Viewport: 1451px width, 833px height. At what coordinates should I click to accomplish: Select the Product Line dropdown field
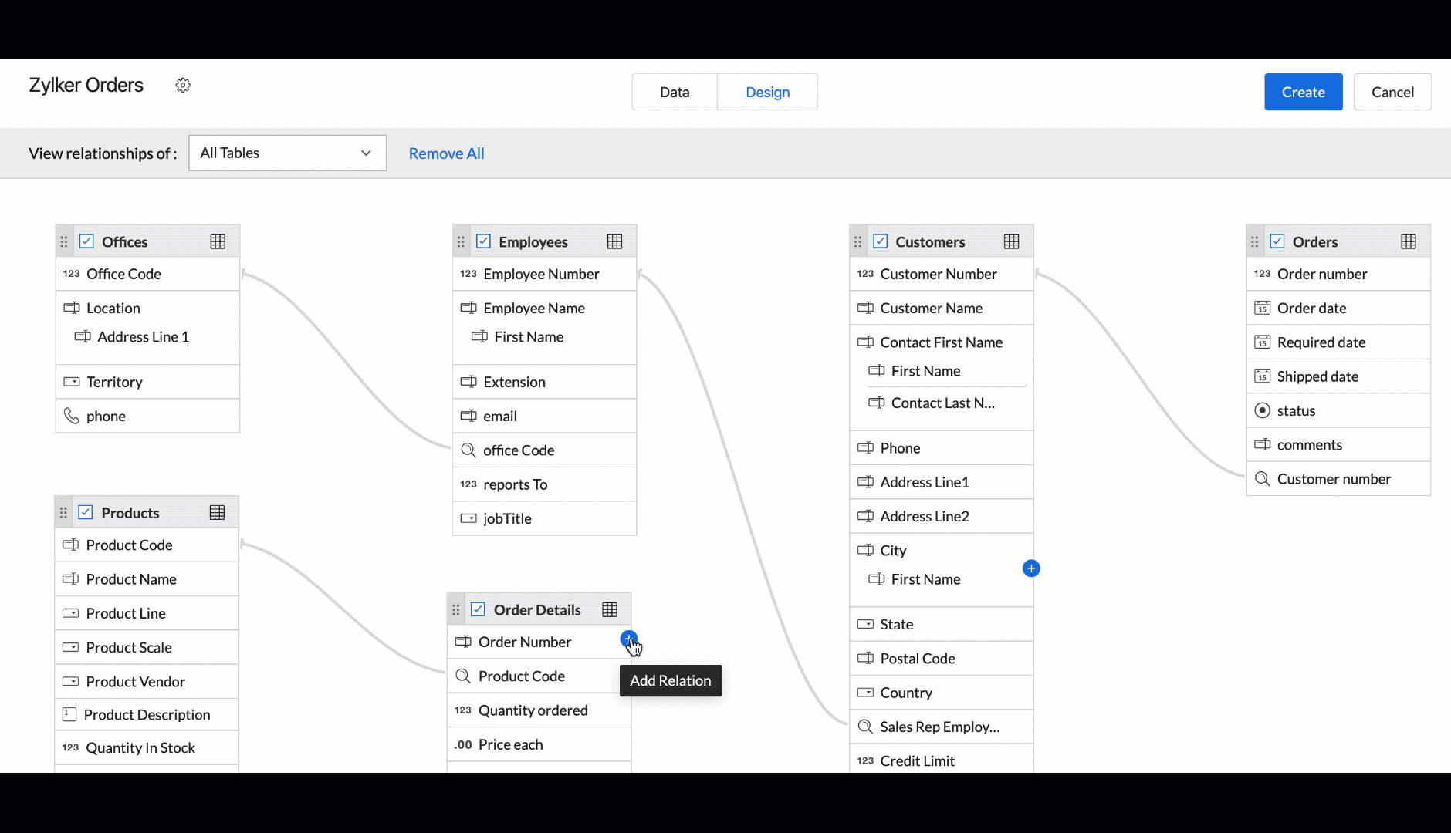coord(126,614)
